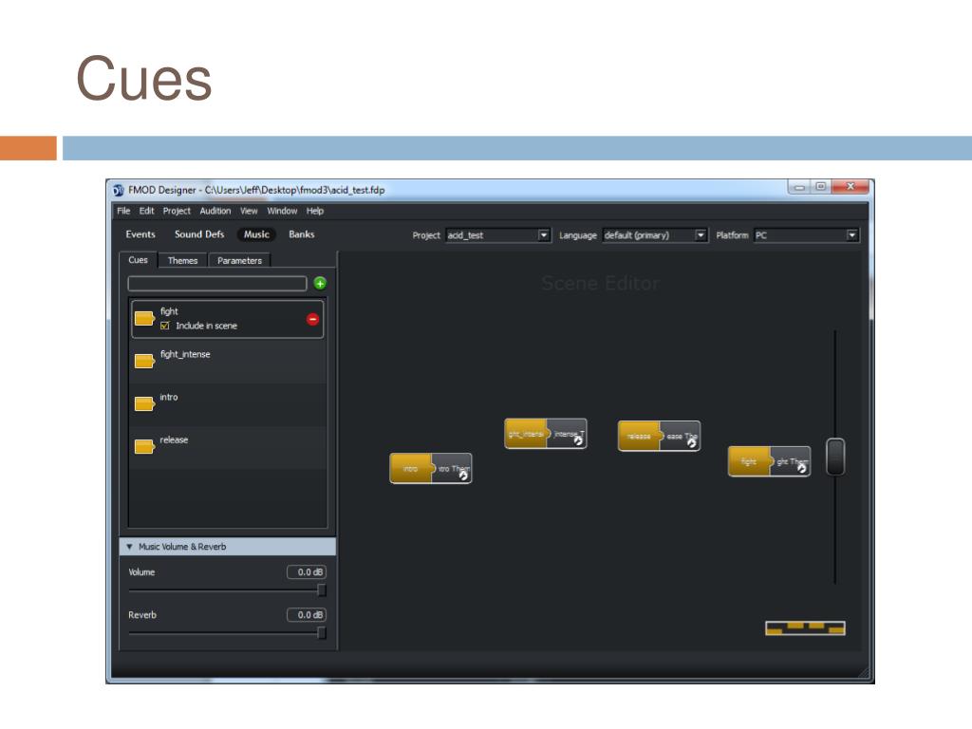This screenshot has width=972, height=729.
Task: Click the Volume 0.0 dB value field
Action: (x=307, y=572)
